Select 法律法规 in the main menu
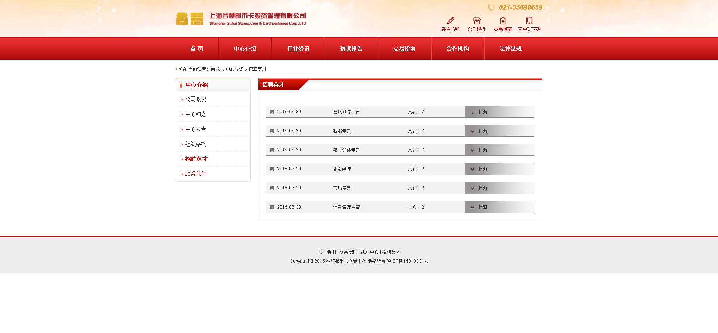The height and width of the screenshot is (333, 718). (x=510, y=49)
